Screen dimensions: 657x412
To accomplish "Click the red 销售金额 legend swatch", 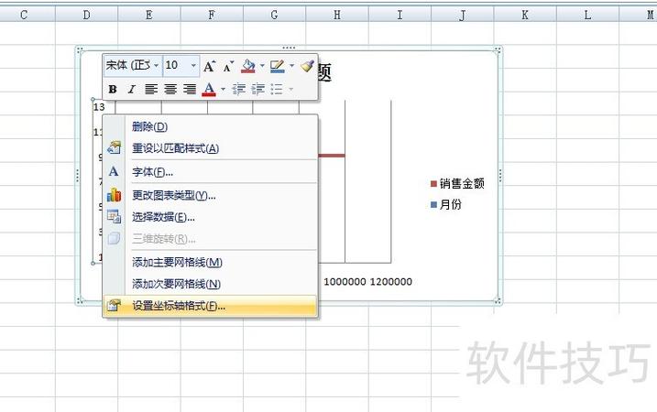I will pos(433,183).
